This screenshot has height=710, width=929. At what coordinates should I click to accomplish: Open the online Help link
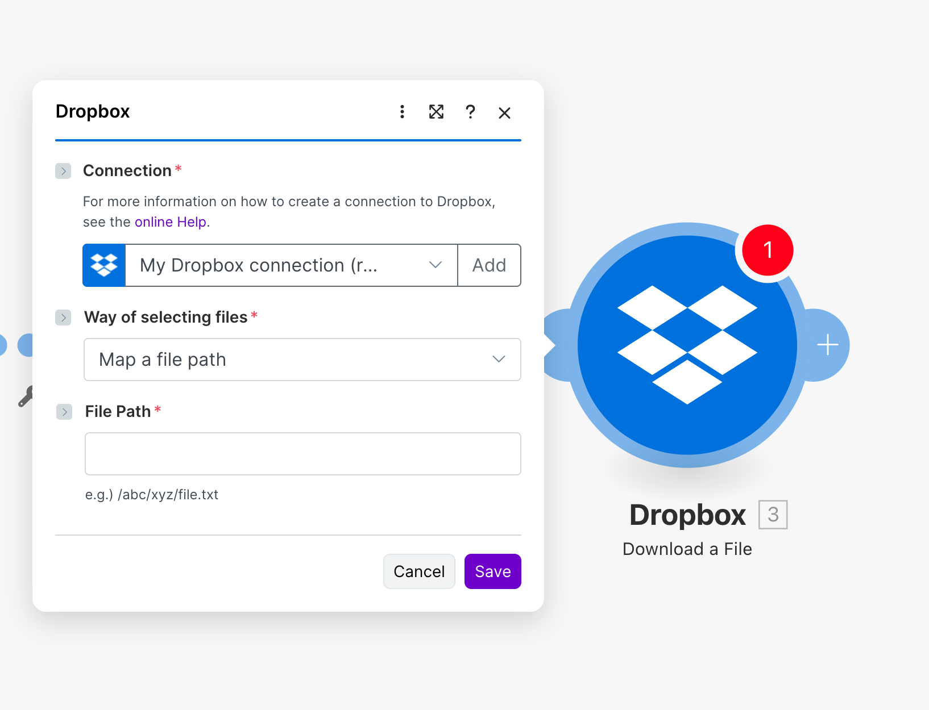click(x=171, y=222)
